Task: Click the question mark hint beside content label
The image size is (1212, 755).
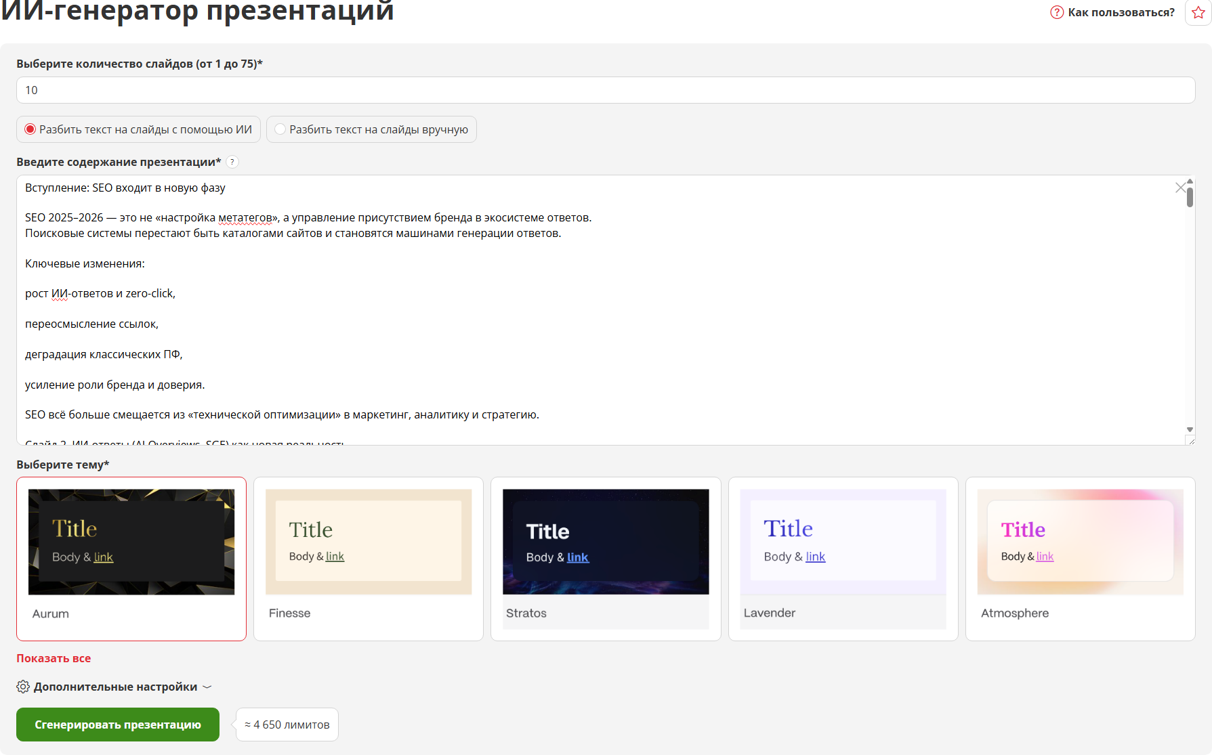Action: (232, 162)
